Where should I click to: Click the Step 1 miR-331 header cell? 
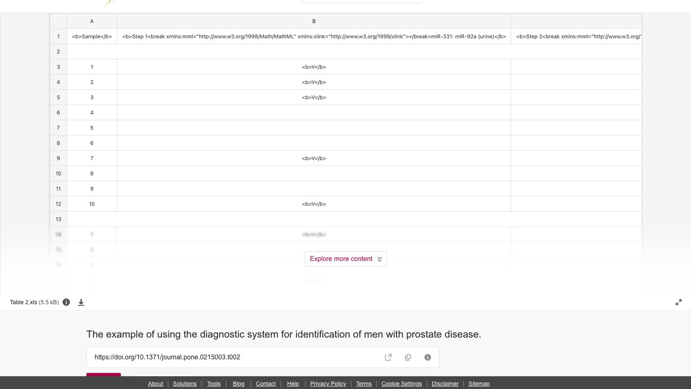coord(314,37)
